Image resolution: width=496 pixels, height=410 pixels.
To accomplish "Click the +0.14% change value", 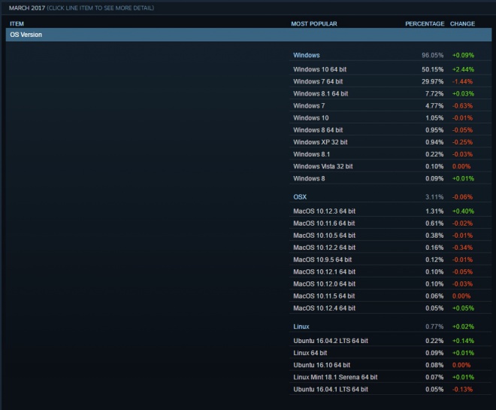I will 463,341.
